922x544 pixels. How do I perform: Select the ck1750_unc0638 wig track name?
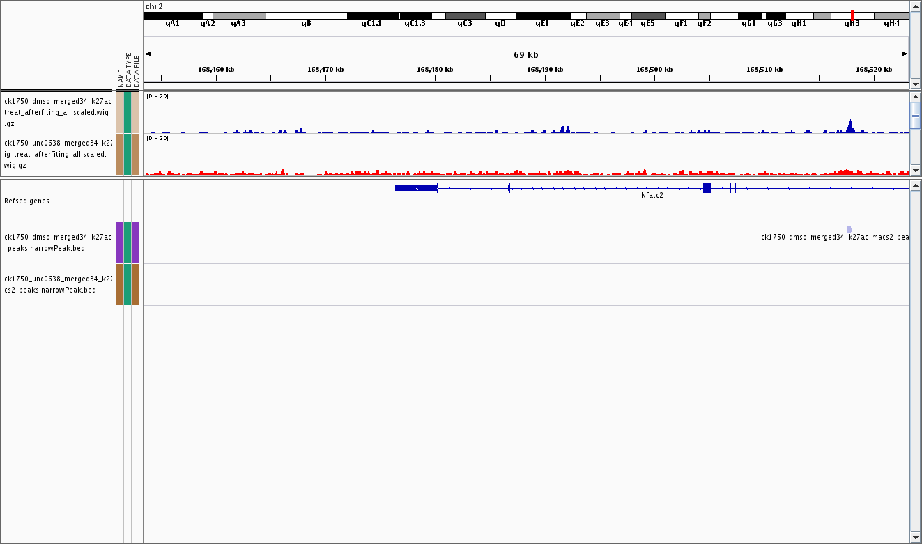point(57,154)
